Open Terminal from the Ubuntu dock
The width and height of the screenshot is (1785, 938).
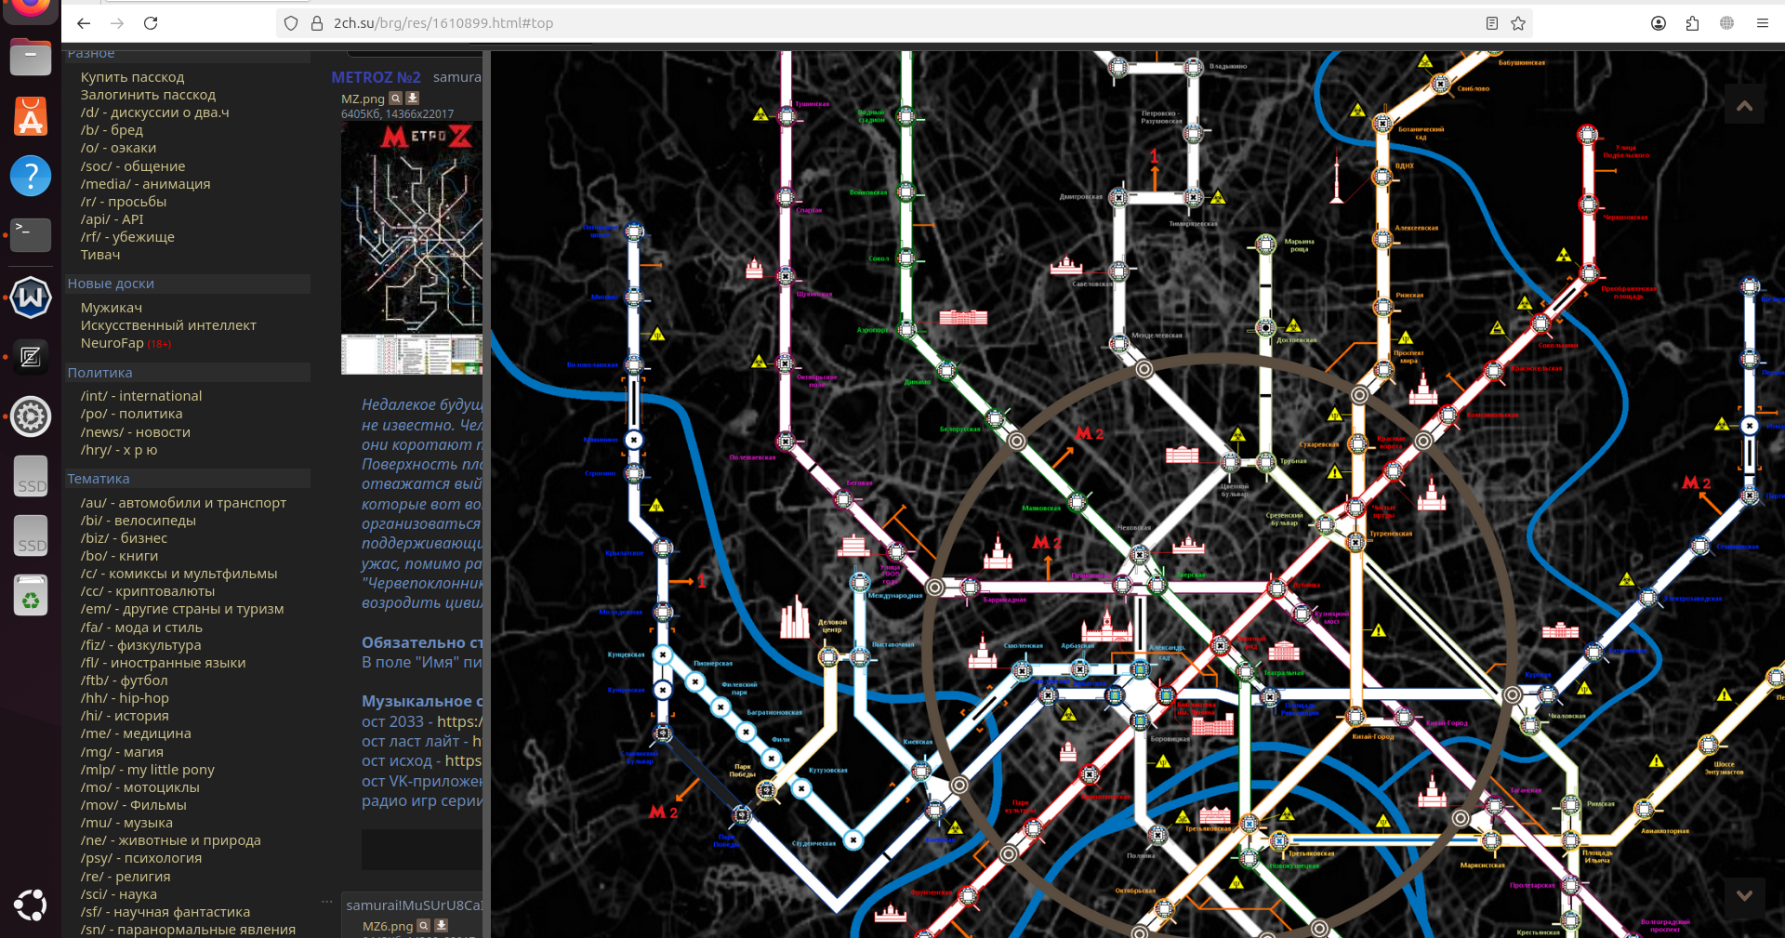coord(31,235)
